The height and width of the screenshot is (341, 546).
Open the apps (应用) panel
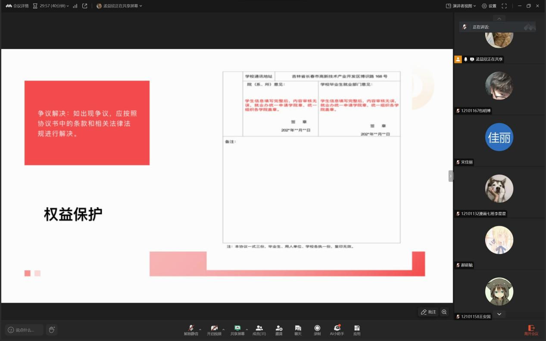[357, 329]
